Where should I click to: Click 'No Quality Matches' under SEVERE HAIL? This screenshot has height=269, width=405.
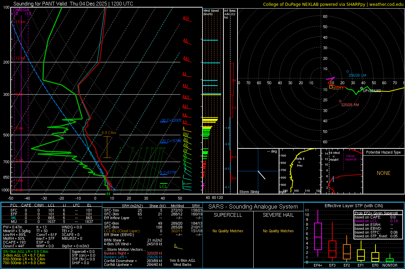[278, 231]
